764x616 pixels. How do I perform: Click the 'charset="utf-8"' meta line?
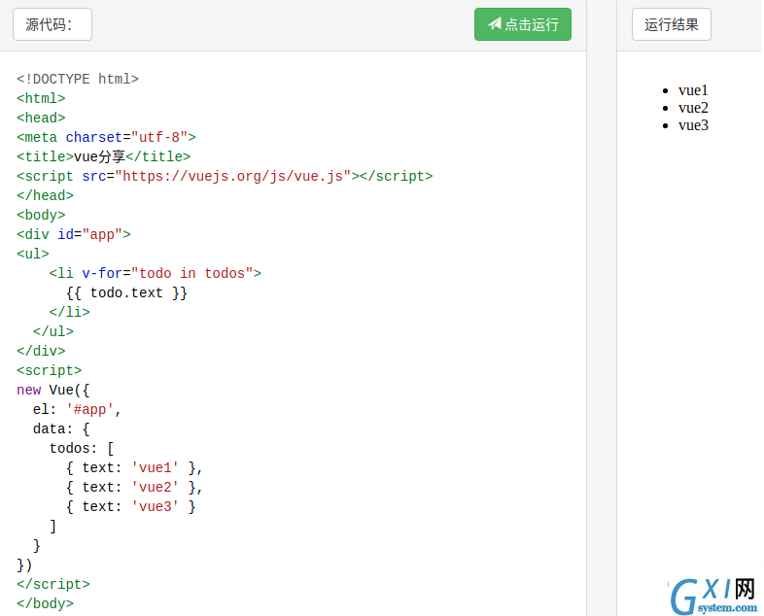point(106,137)
